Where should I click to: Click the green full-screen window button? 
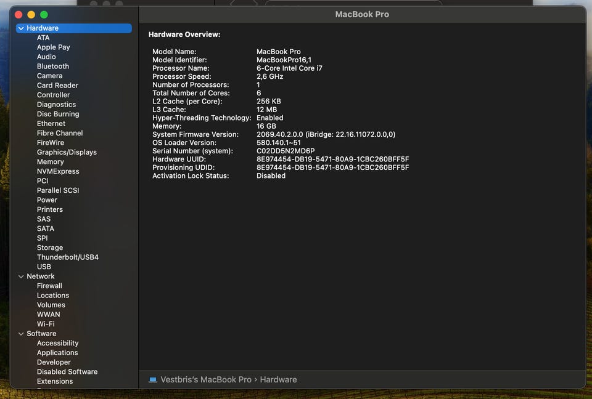point(44,14)
